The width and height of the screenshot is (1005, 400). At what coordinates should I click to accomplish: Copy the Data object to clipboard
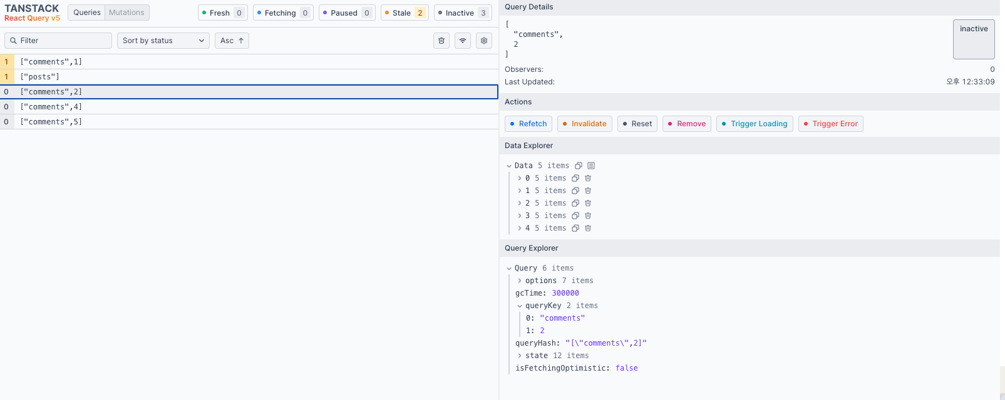579,166
